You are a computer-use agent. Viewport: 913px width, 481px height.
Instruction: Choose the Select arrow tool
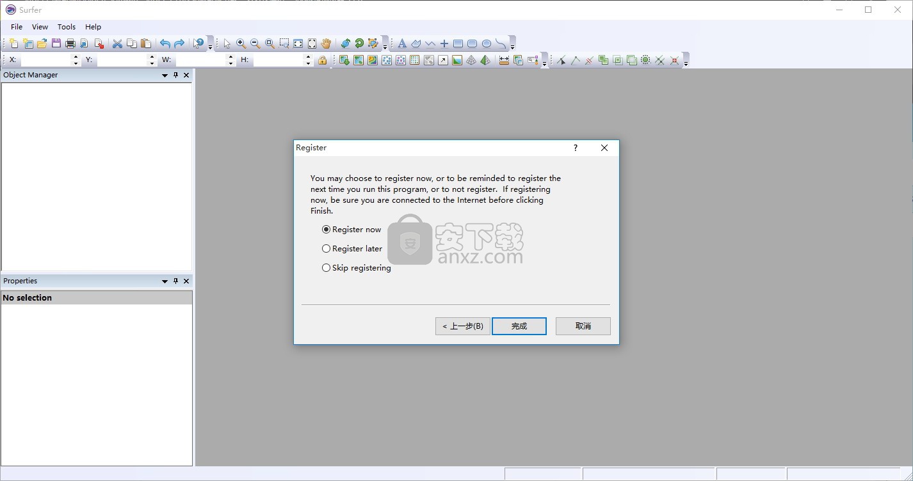227,43
